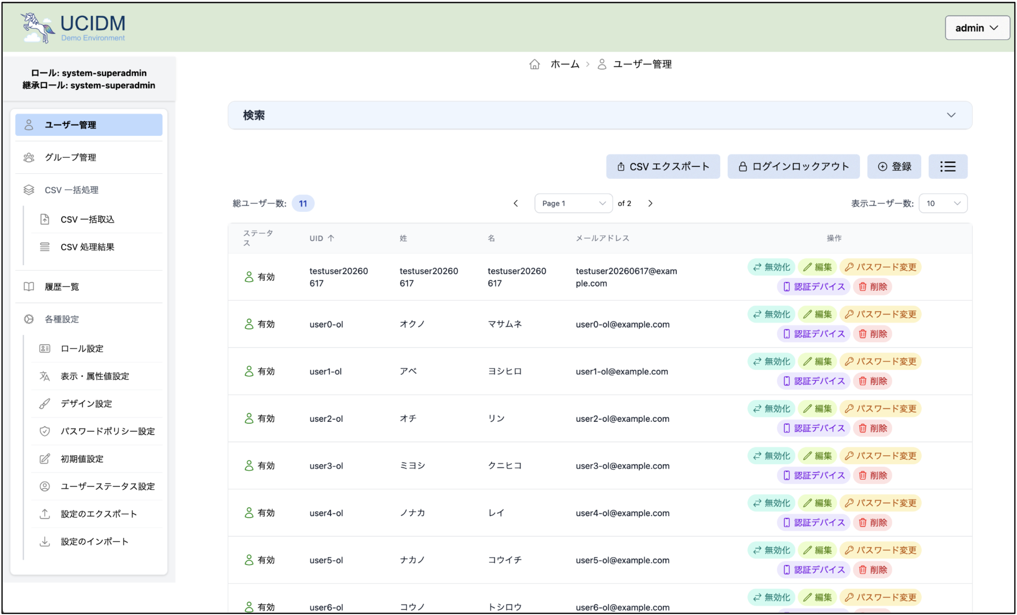Open 設定のインポート page
The image size is (1017, 615).
click(x=96, y=541)
